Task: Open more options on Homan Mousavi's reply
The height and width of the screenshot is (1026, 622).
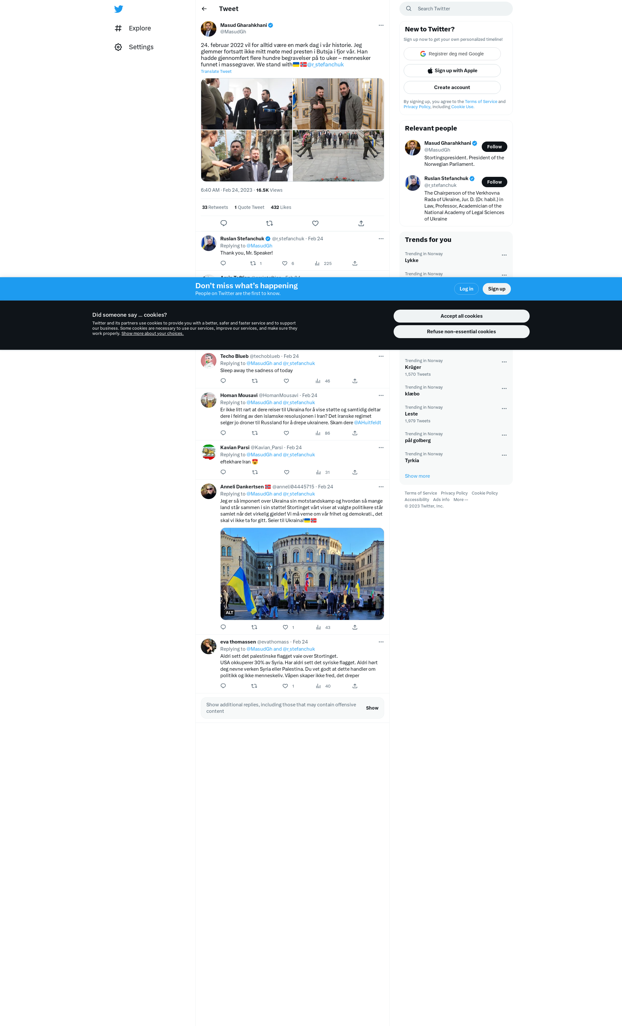Action: click(x=381, y=395)
